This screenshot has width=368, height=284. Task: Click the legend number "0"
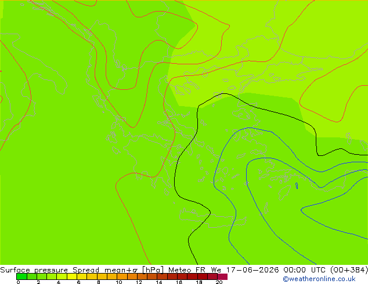[x=19, y=282]
